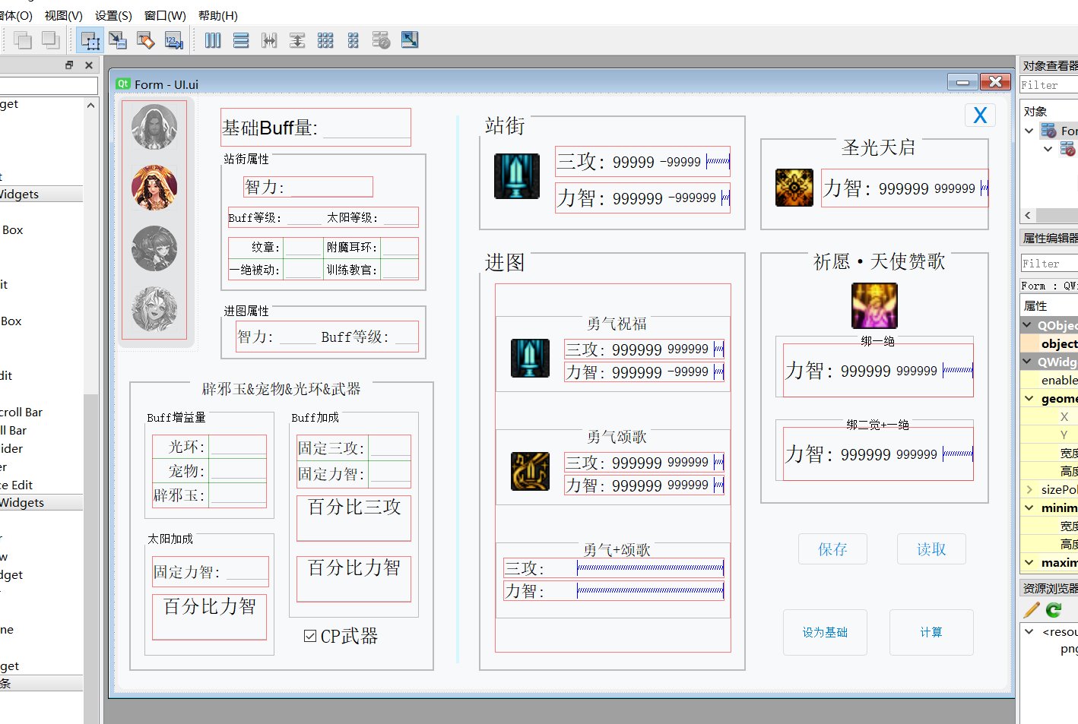
Task: Apply Lay Out in a Grid
Action: click(x=325, y=40)
